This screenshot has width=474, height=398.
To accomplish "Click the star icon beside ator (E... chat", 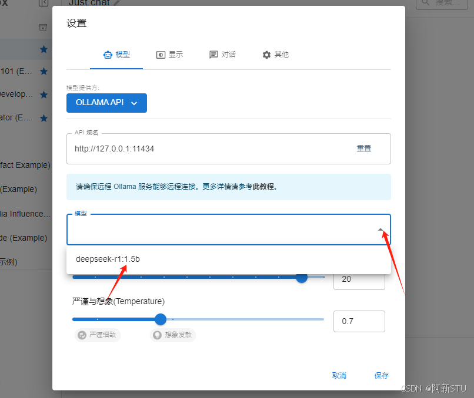I will [x=44, y=118].
